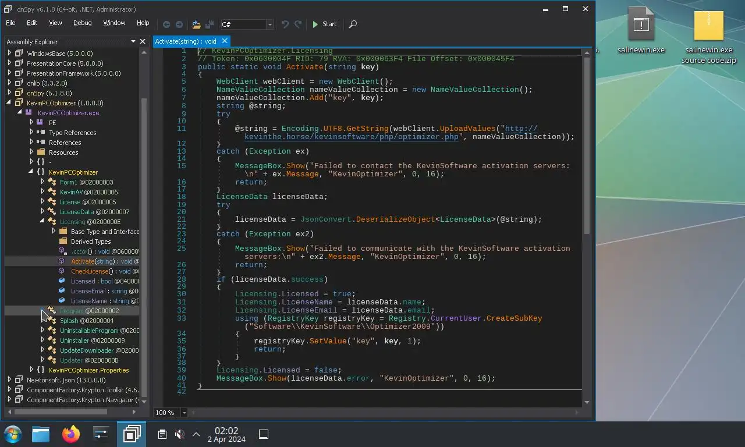This screenshot has width=745, height=447.
Task: Collapse the KevinPCOptimizer (1.0.0.0) assembly
Action: click(x=9, y=102)
